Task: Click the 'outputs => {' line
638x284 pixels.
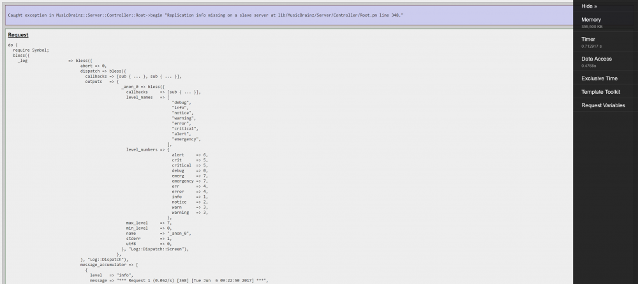Action: [x=101, y=82]
